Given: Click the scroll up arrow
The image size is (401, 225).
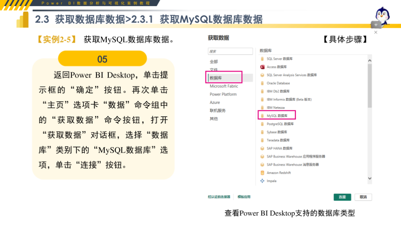Looking at the screenshot, I should click(x=369, y=61).
